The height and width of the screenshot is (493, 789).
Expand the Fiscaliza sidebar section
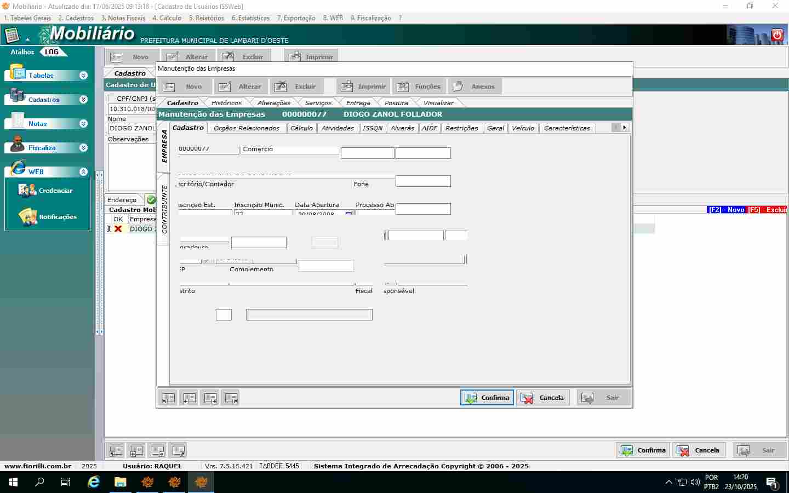click(x=83, y=148)
